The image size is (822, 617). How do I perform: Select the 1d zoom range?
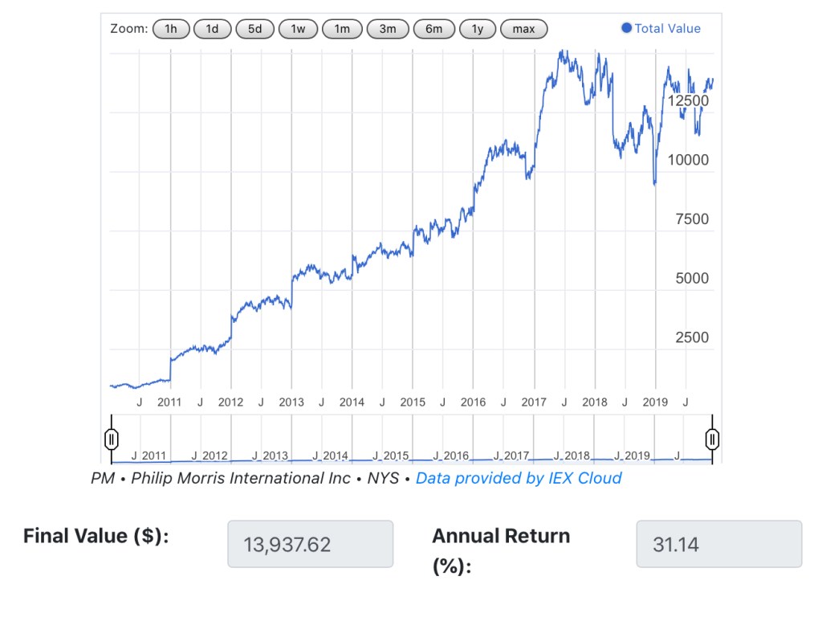[212, 29]
